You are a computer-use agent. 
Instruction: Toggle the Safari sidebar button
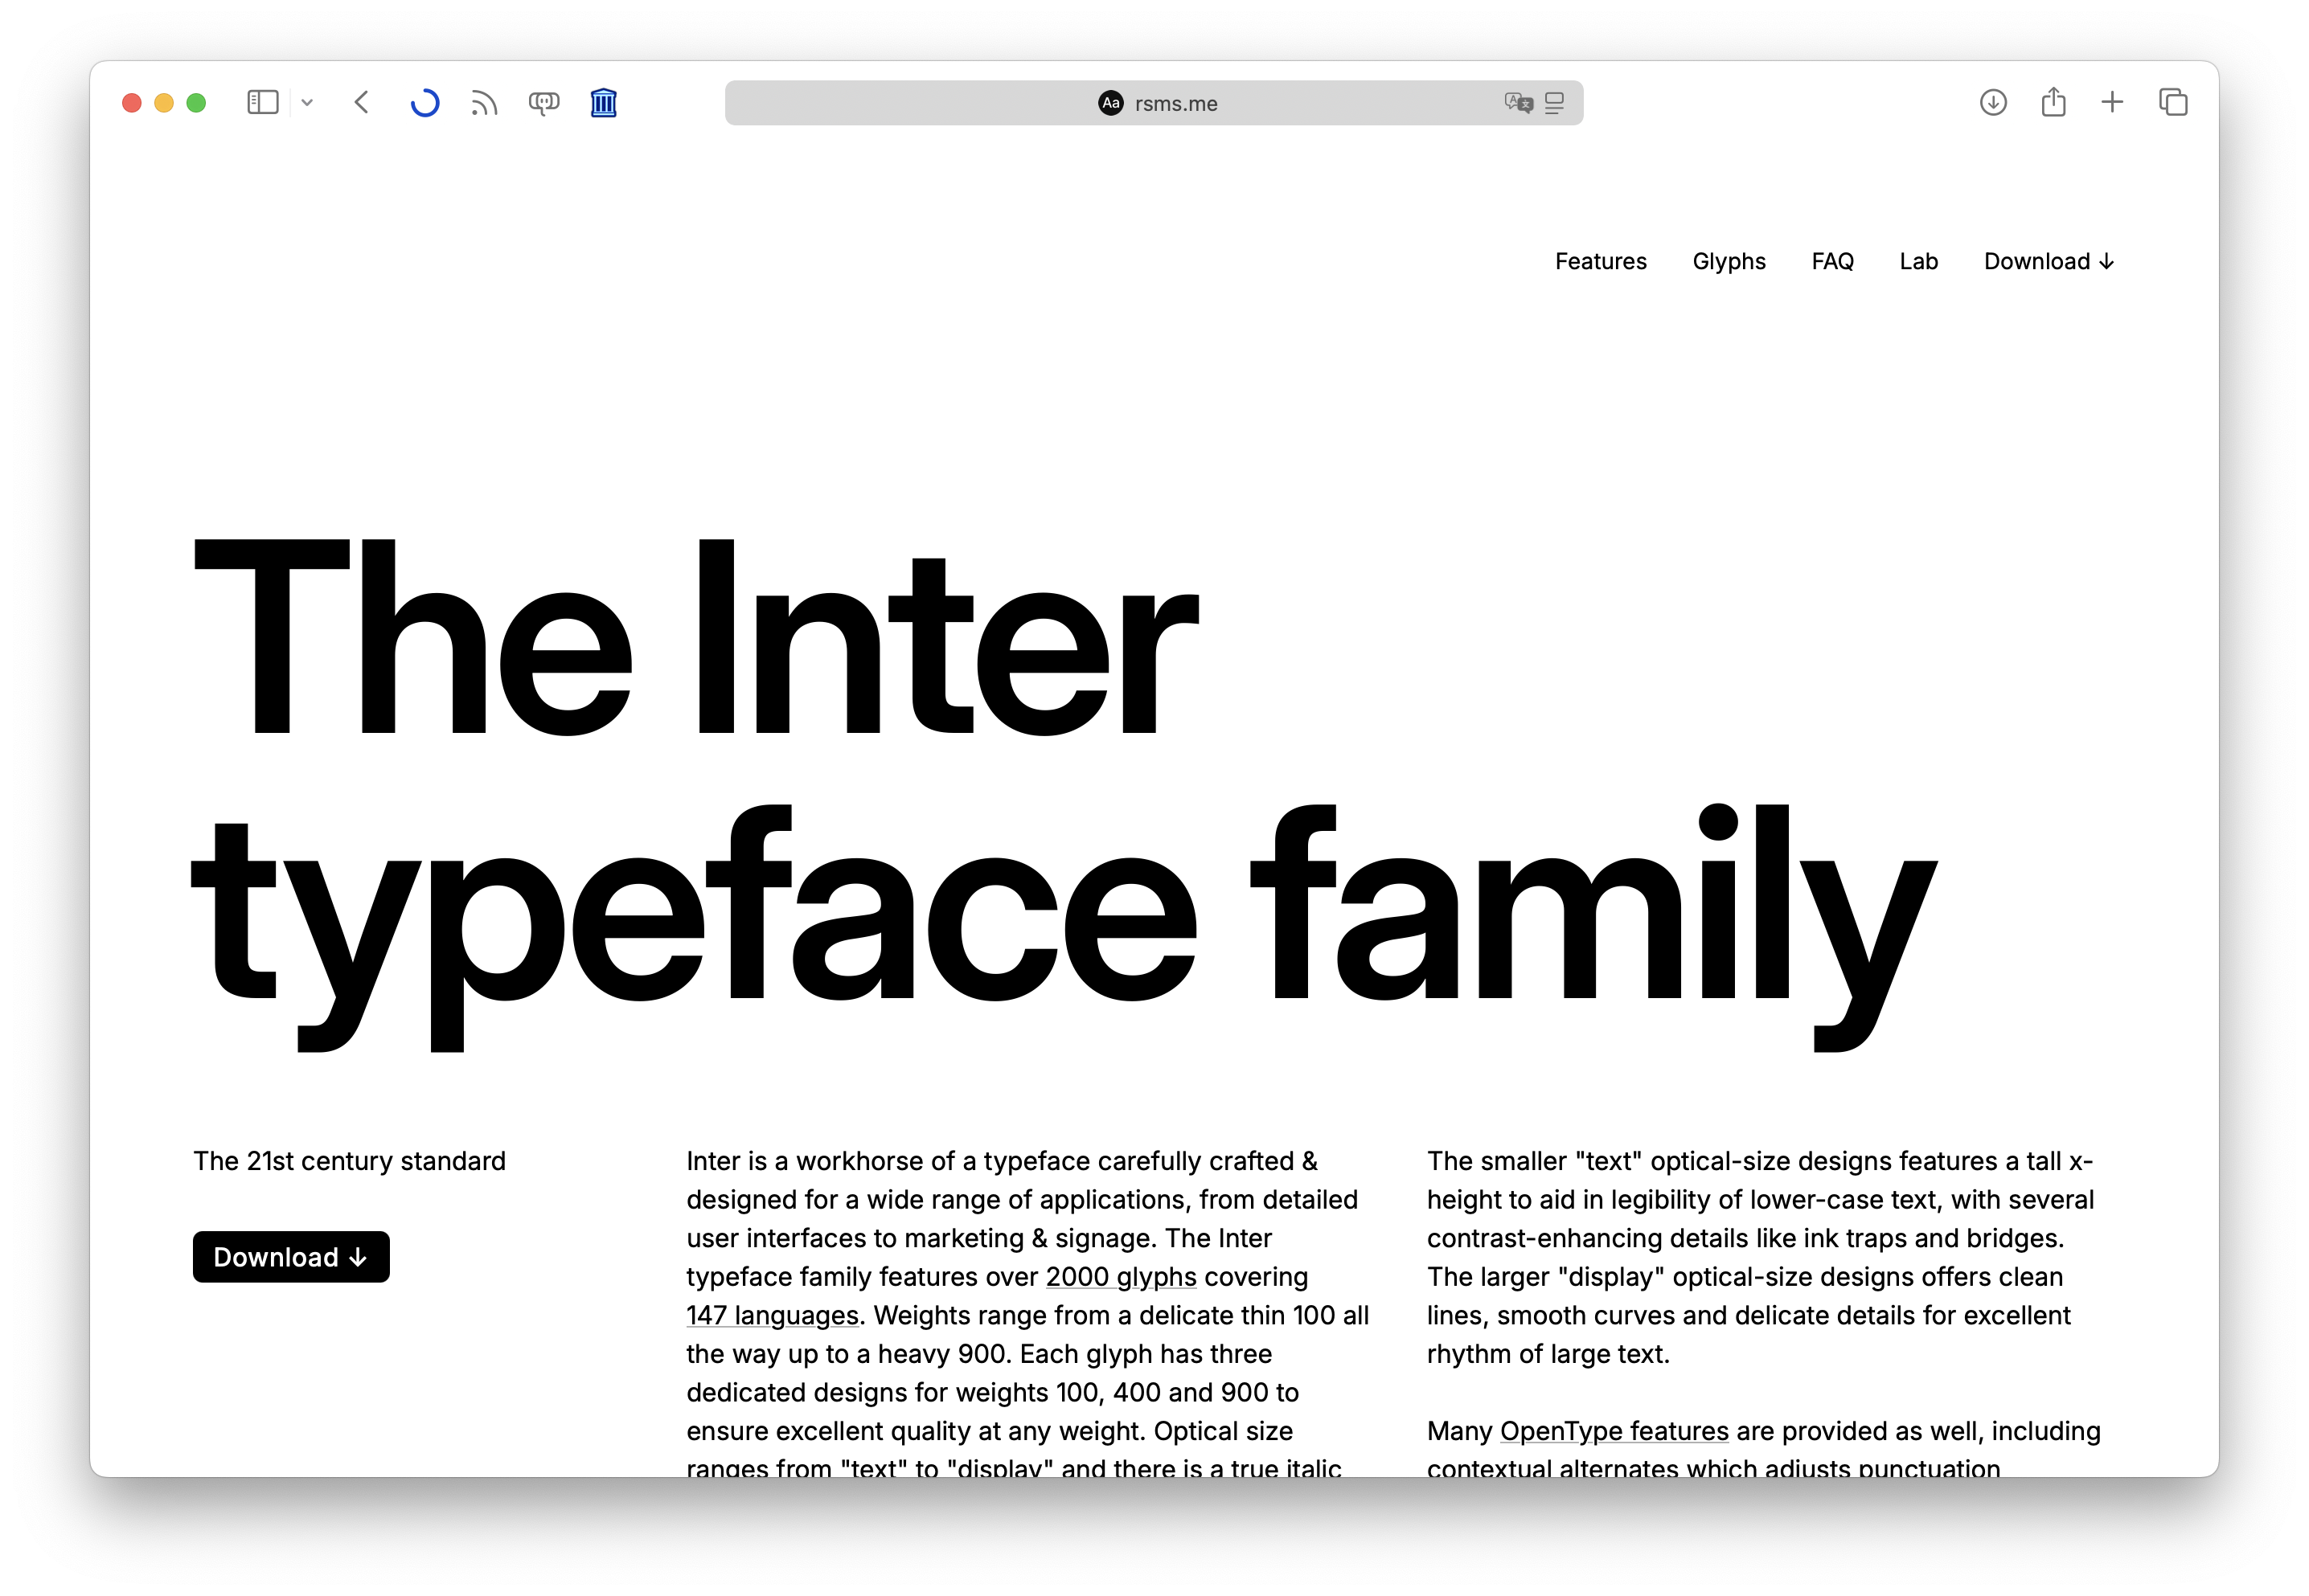click(x=262, y=102)
